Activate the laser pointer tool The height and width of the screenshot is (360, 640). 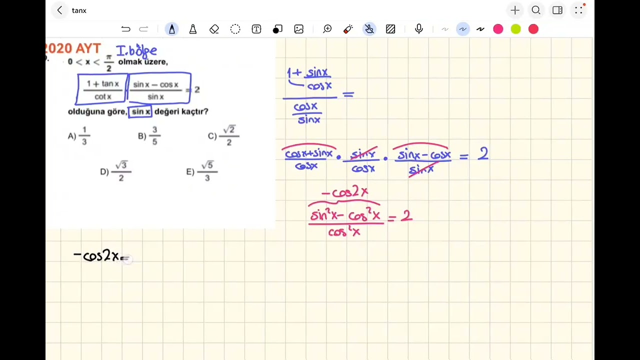pyautogui.click(x=348, y=29)
